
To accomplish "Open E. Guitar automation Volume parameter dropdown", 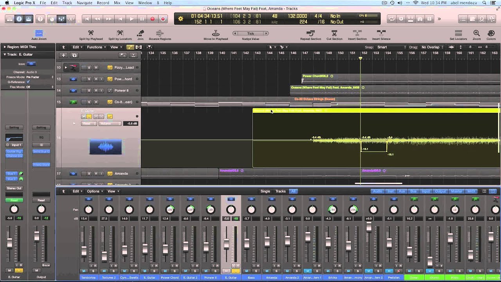I will pos(110,123).
